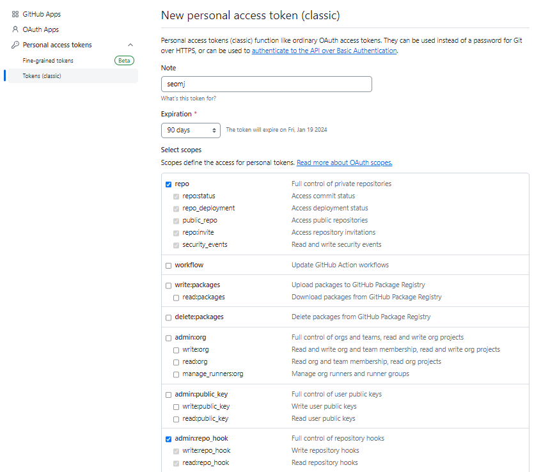The width and height of the screenshot is (541, 472).
Task: Click 'Access public repositories' description text
Action: tap(329, 220)
